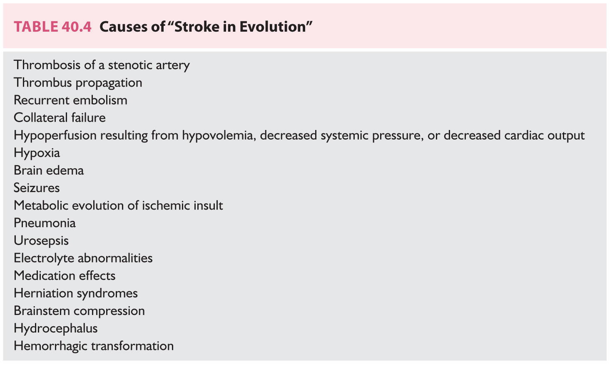This screenshot has height=365, width=612.
Task: Select the "Seizures" list item
Action: 37,188
